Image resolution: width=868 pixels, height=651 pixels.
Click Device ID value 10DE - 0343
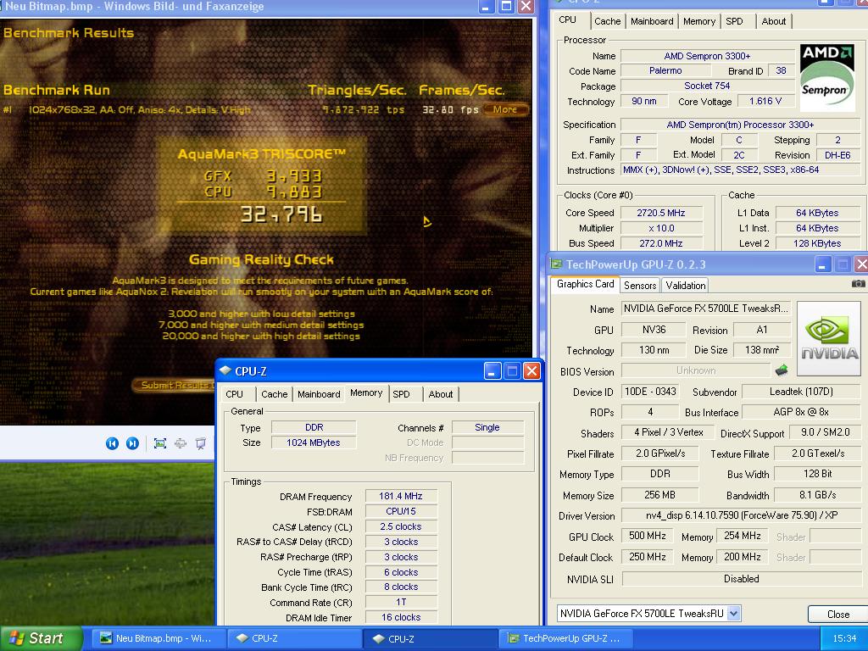click(650, 392)
